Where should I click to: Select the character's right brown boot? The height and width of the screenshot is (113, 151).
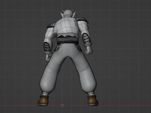[x=93, y=100]
